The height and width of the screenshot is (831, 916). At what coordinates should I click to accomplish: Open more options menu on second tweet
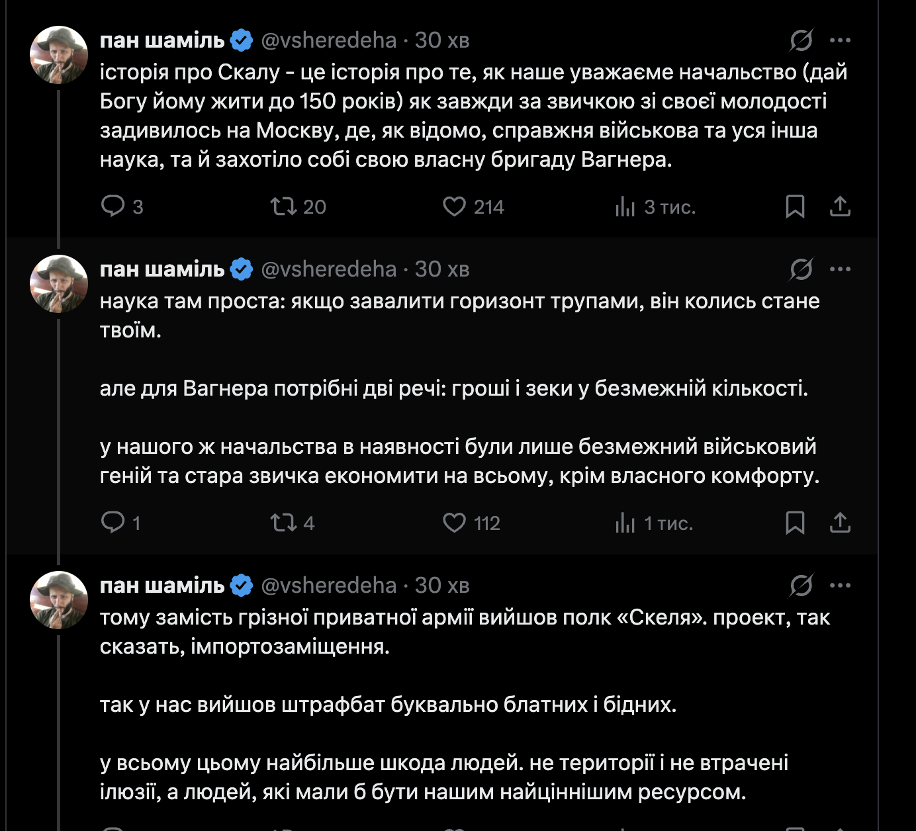tap(840, 269)
